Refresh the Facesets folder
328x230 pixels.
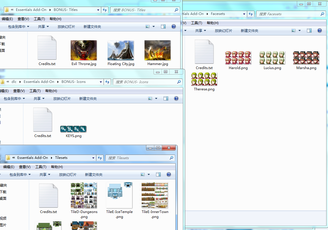click(251, 14)
